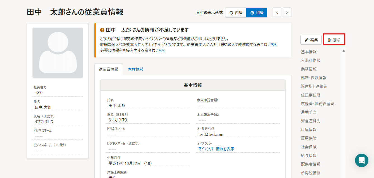Click the page title 田中 太郎さんの従業員情報

tap(75, 12)
